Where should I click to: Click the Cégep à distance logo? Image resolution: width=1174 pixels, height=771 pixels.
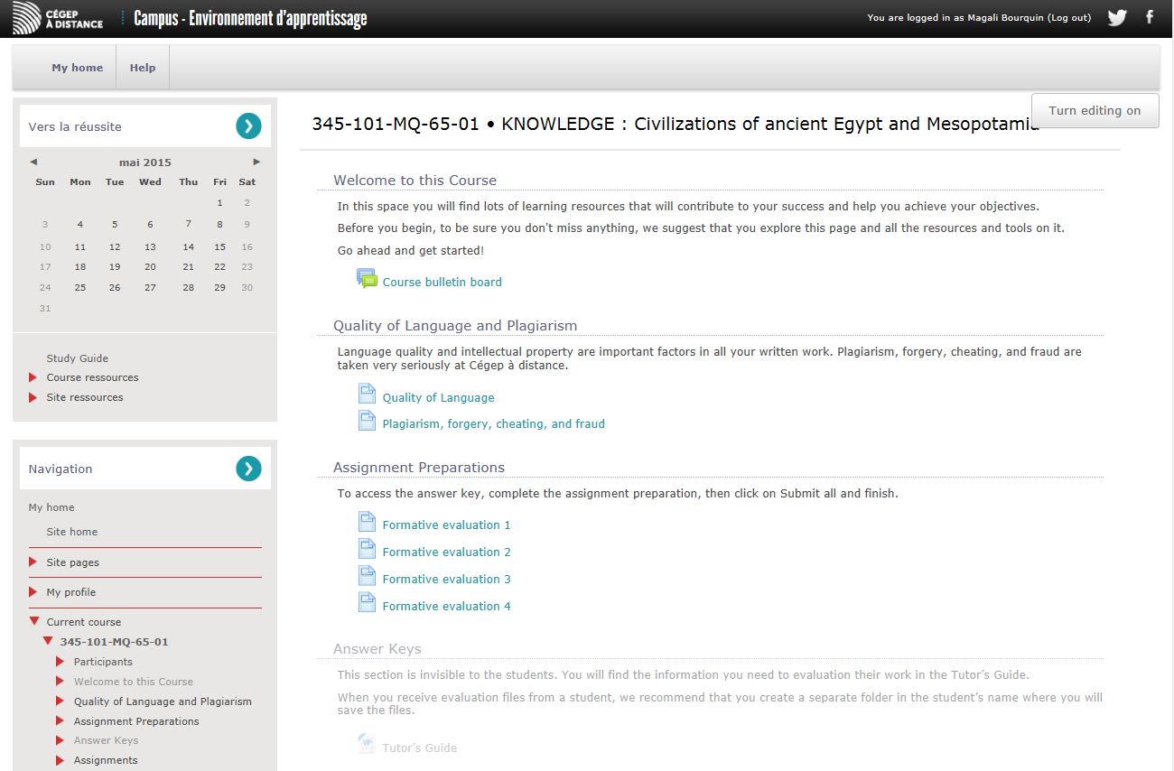[x=59, y=18]
